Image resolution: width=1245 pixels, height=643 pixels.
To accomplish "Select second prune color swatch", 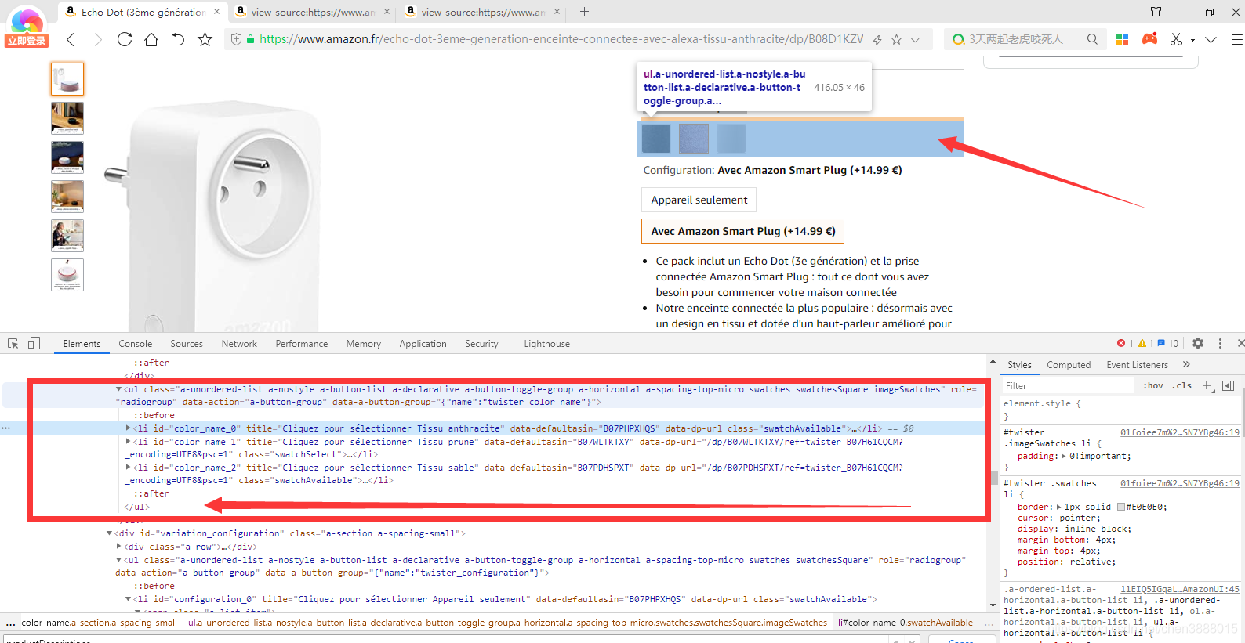I will pos(694,139).
